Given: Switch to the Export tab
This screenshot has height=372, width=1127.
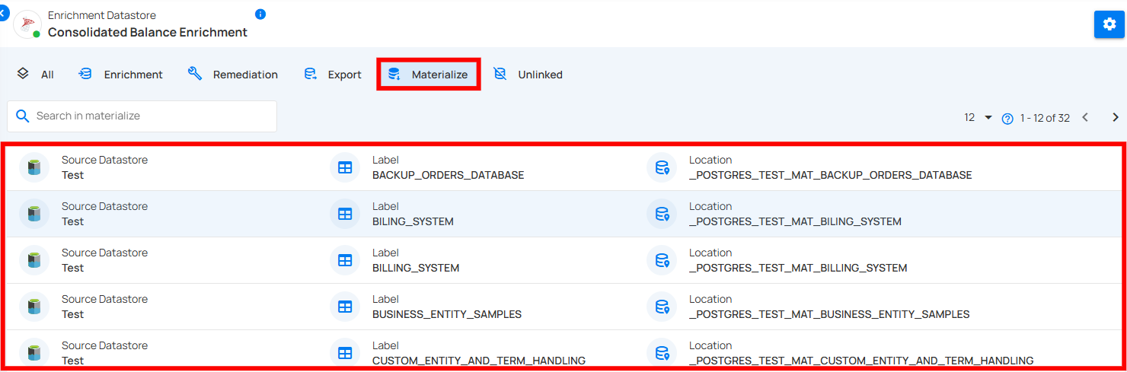Looking at the screenshot, I should click(333, 75).
